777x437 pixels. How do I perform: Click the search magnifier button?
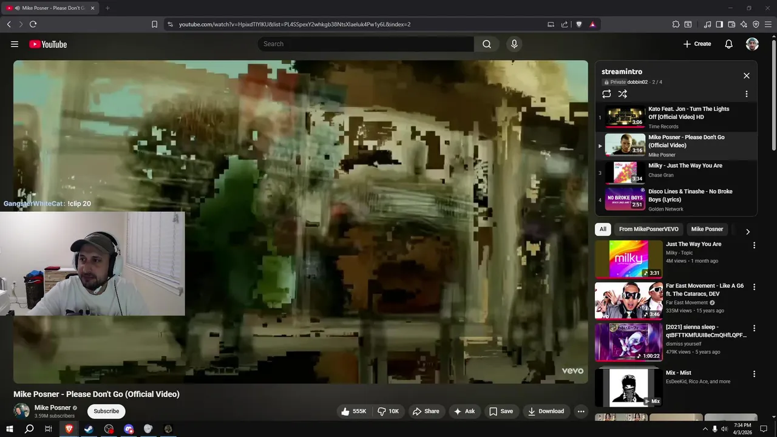coord(487,44)
